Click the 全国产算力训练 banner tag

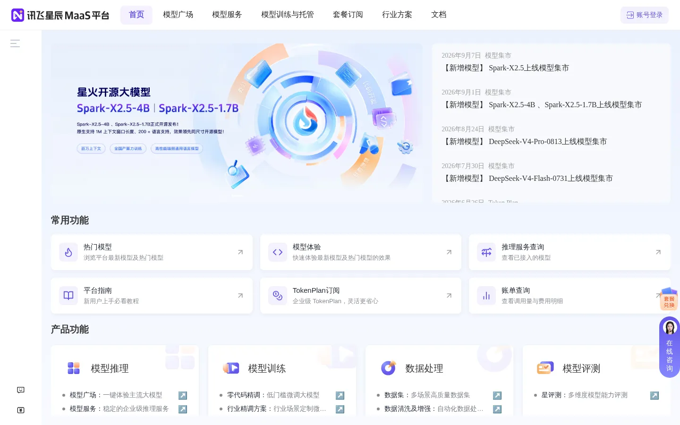[128, 148]
